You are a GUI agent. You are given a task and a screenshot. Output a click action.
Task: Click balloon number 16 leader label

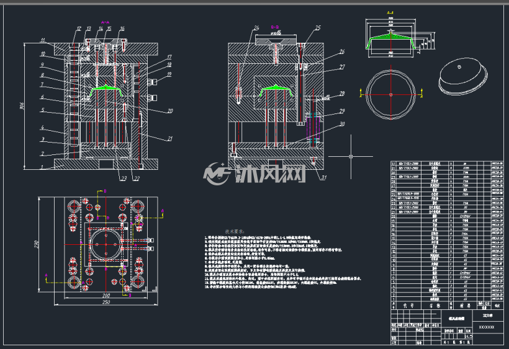click(x=122, y=29)
